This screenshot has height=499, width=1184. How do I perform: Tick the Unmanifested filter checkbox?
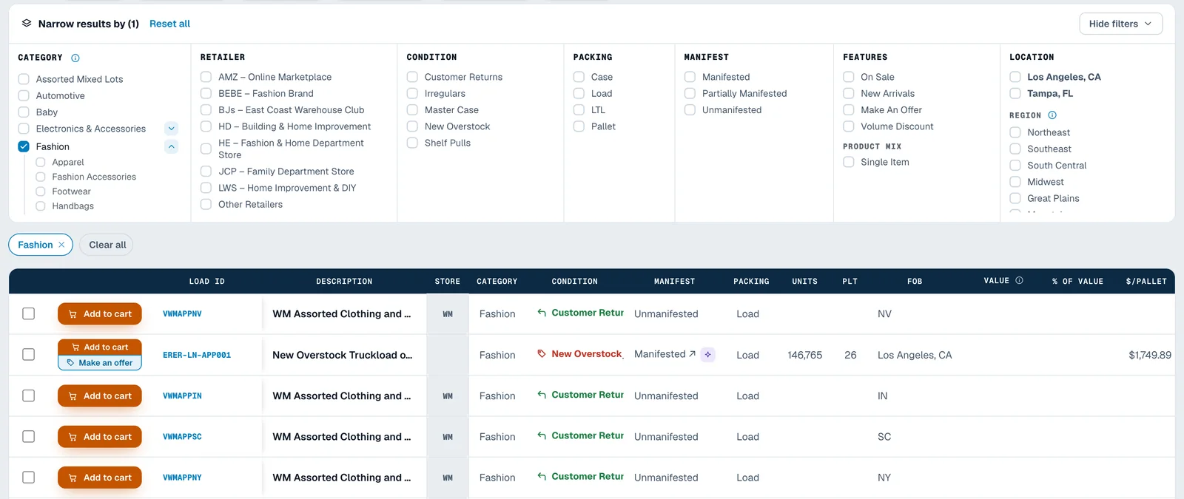[x=690, y=110]
